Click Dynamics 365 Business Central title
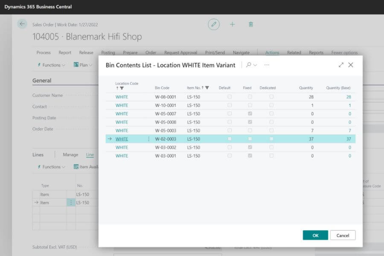Screen dimensions: 384x256 [x=38, y=7]
